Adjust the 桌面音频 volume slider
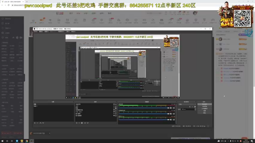This screenshot has height=143, width=255. pyautogui.click(x=144, y=108)
